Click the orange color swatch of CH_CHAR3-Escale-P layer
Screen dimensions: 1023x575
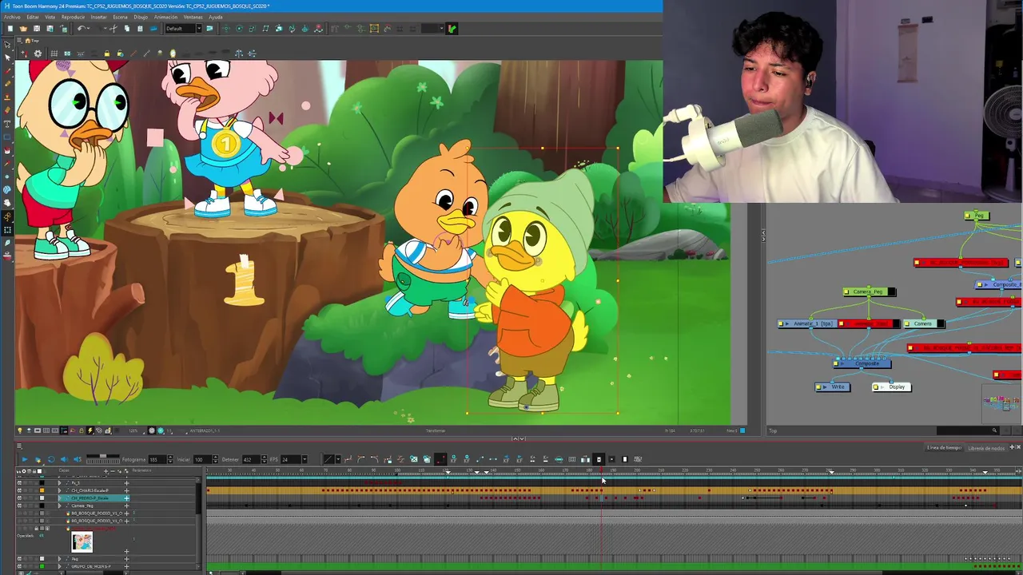[42, 490]
